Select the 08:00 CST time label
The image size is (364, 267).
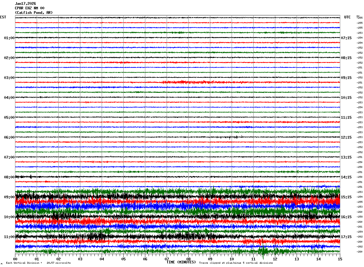(x=9, y=177)
